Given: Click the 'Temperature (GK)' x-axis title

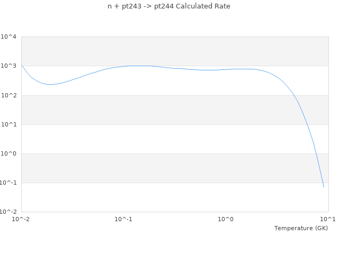Looking at the screenshot, I should (301, 228).
